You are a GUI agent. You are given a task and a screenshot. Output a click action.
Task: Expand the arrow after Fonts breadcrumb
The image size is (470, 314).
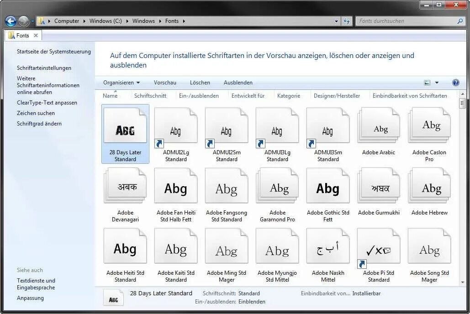(184, 21)
